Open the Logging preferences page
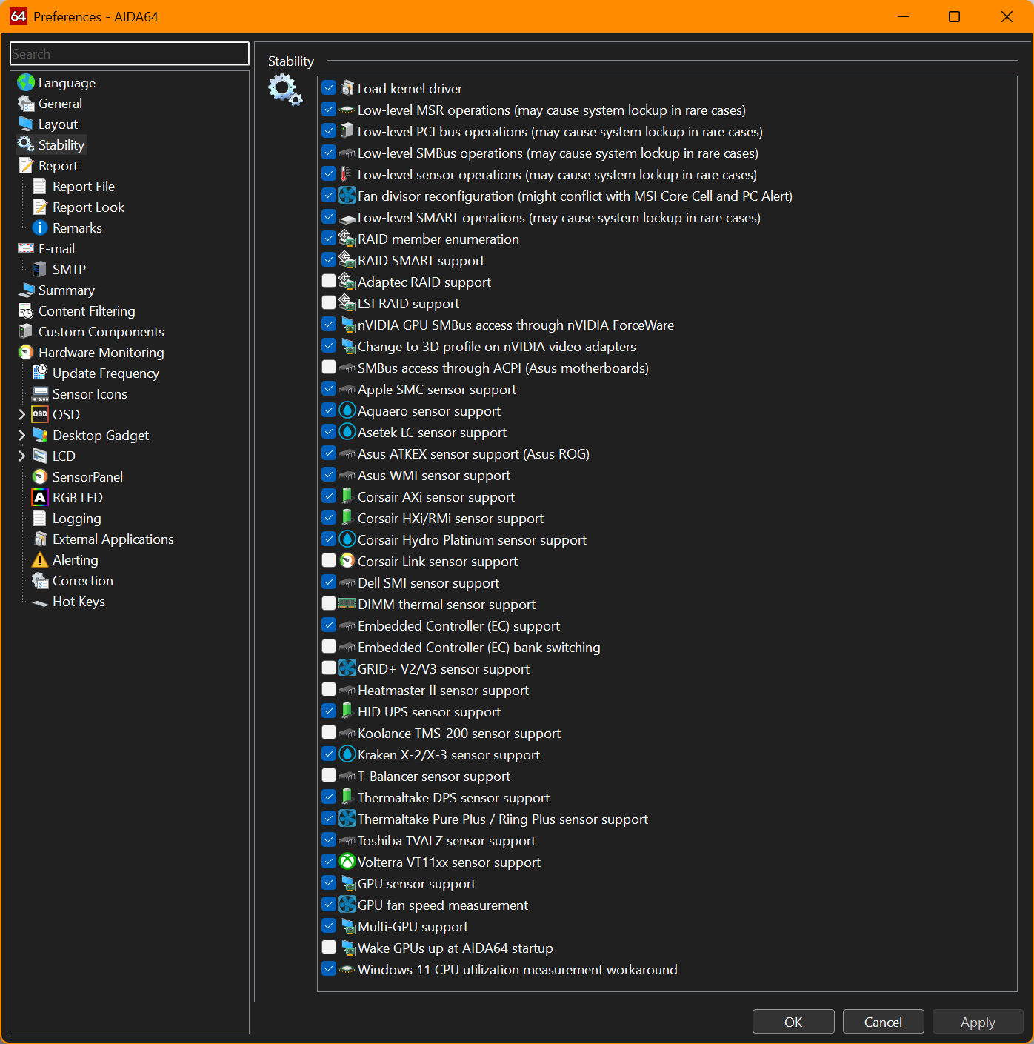 point(76,519)
